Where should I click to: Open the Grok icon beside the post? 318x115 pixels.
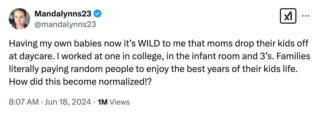pyautogui.click(x=288, y=16)
